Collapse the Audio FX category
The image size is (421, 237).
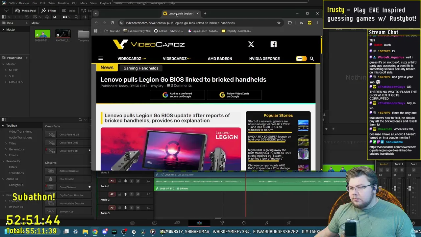pos(3,179)
